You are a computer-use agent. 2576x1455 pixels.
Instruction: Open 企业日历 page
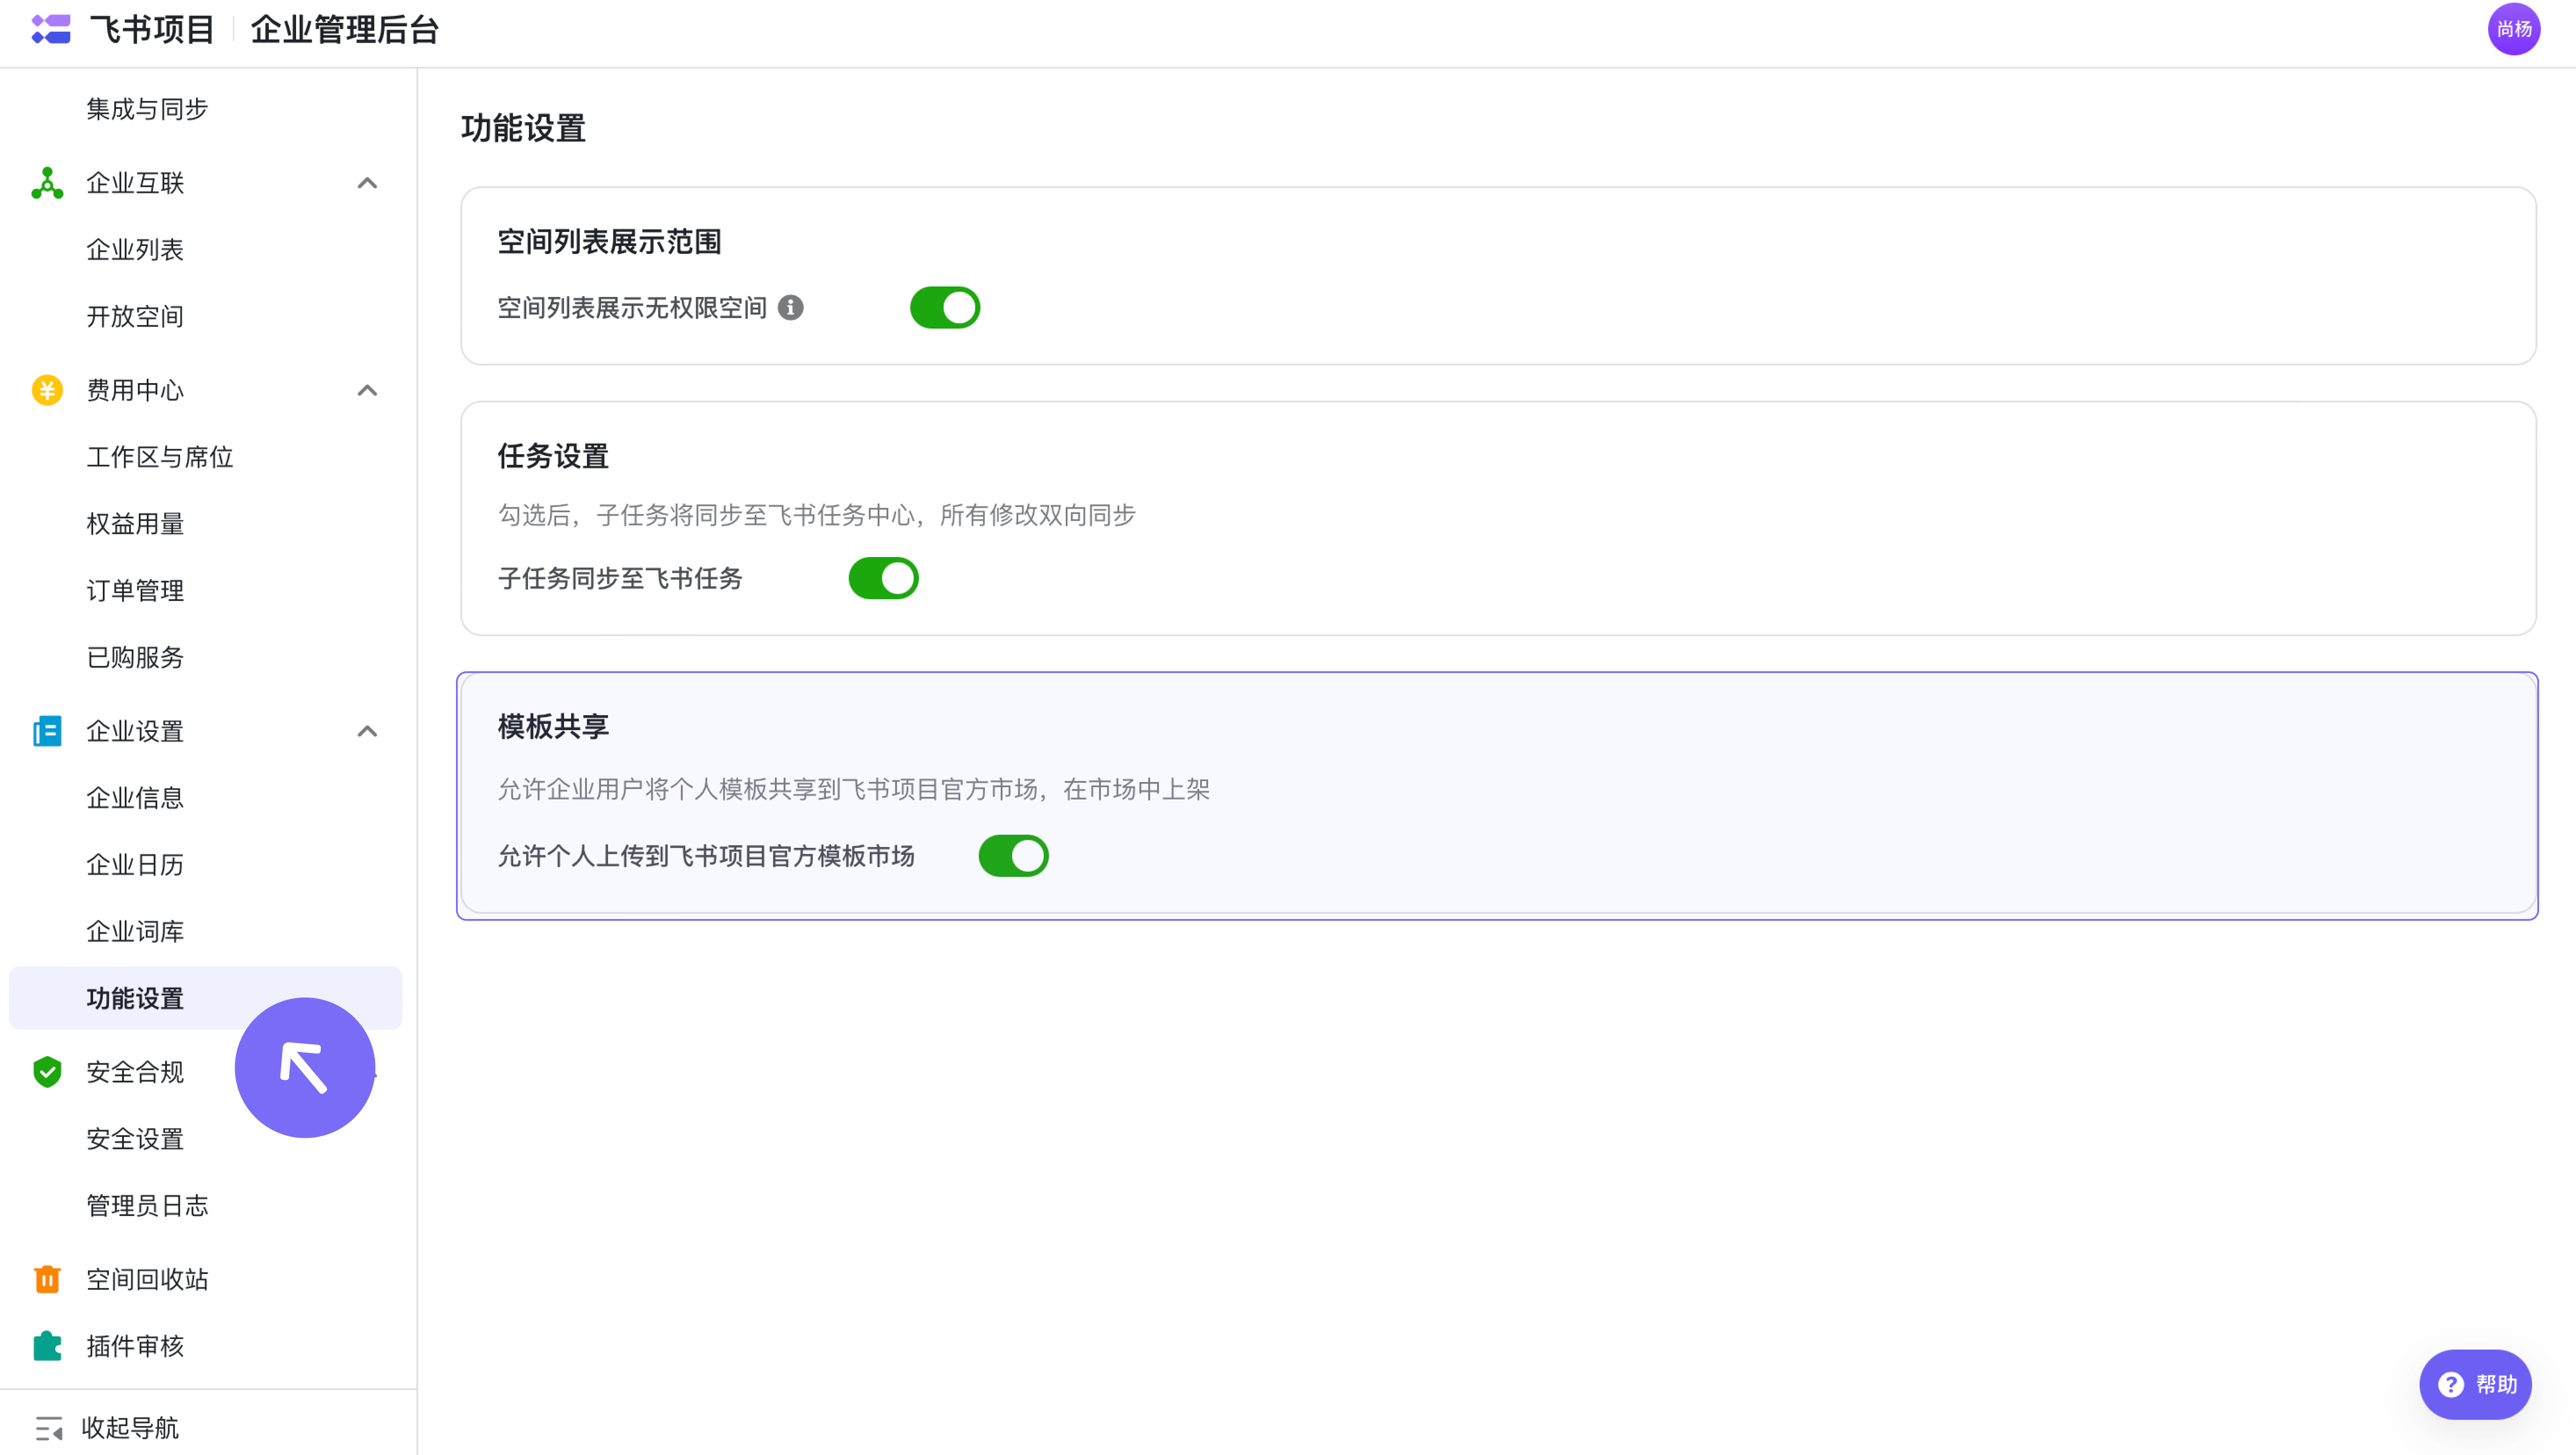pos(135,865)
